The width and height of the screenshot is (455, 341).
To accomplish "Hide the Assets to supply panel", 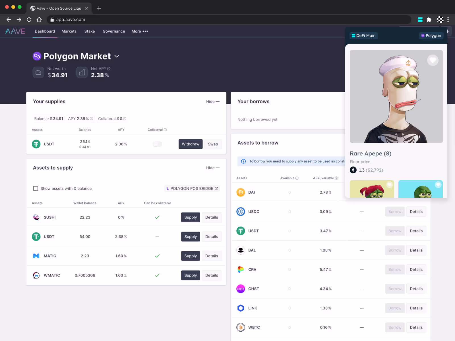I will pyautogui.click(x=213, y=168).
